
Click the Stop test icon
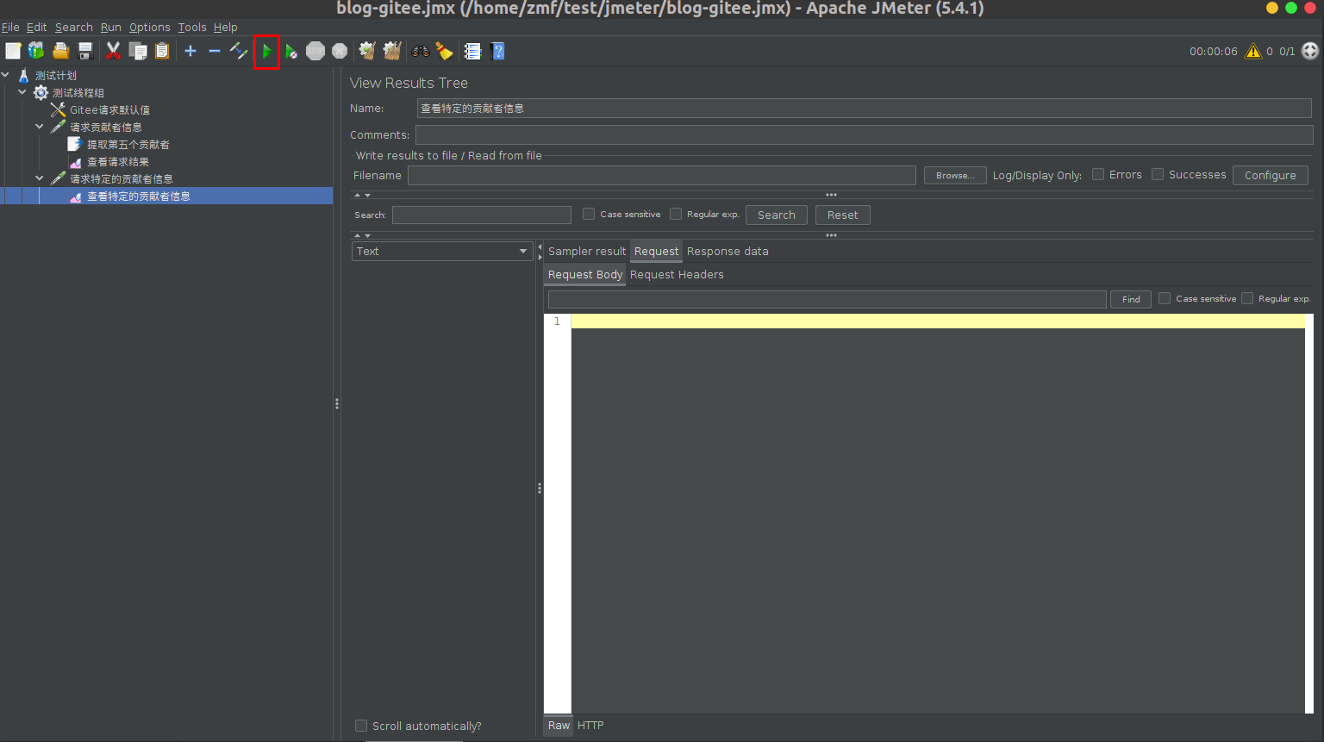click(315, 51)
